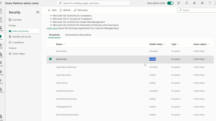Screen dimensions: 216x121
Task: Click the Power Pages diamond icon
Action: [x=10, y=54]
